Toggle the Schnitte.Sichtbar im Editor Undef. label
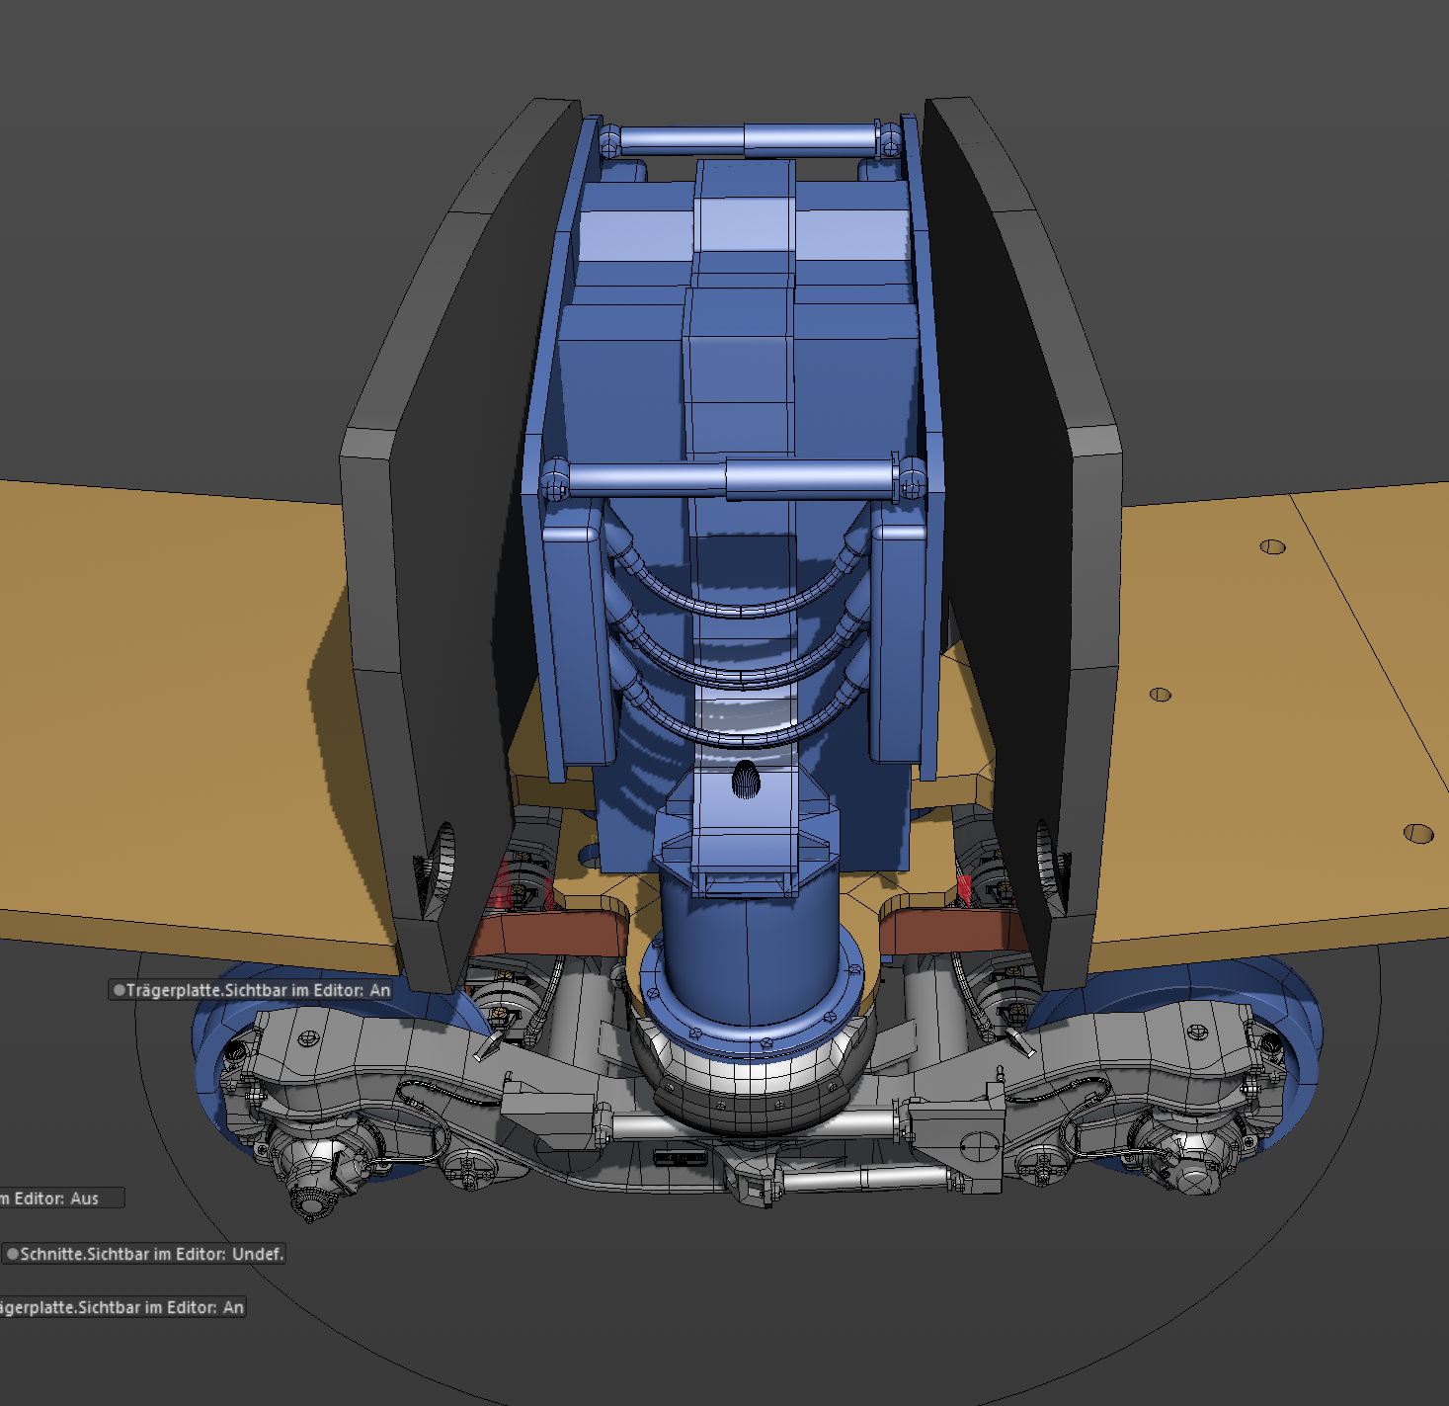Screen dimensions: 1449x1406 point(144,1253)
